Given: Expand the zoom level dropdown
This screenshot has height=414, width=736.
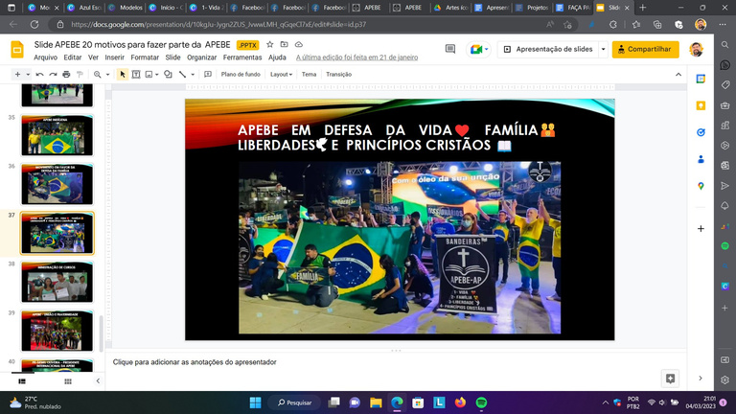Looking at the screenshot, I should point(107,74).
